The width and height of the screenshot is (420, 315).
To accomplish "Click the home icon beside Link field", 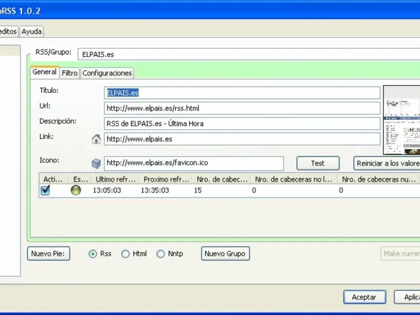I will (x=96, y=139).
